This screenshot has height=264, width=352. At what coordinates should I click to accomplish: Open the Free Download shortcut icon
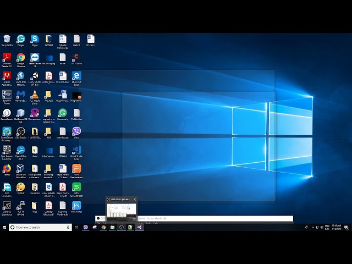pyautogui.click(x=7, y=190)
